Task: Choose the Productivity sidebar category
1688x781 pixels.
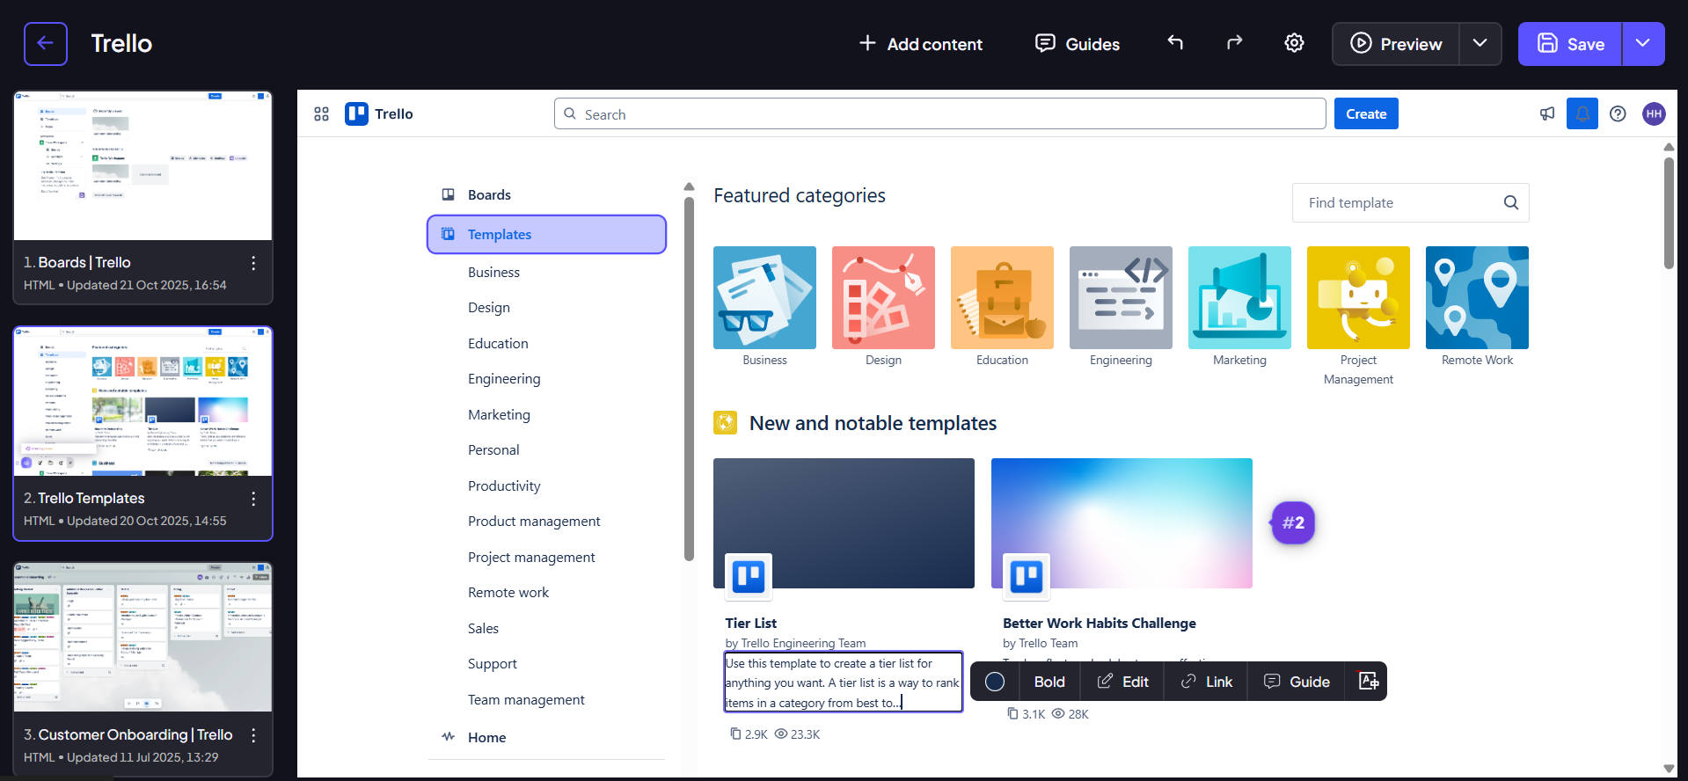Action: point(504,486)
